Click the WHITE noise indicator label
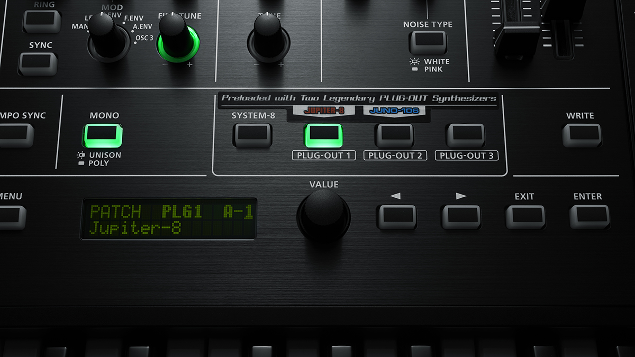Viewport: 635px width, 357px height. click(x=437, y=61)
